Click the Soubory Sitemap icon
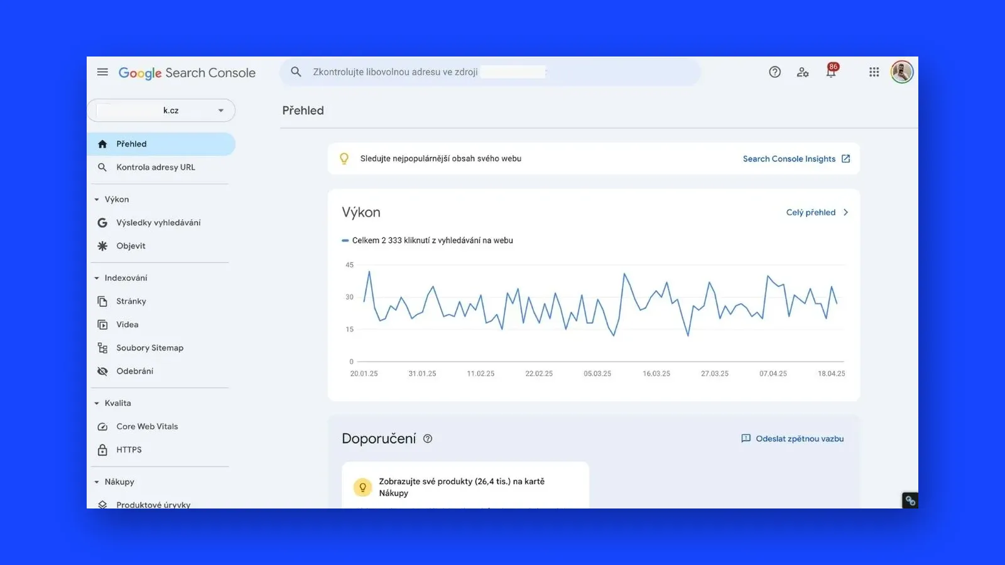Image resolution: width=1005 pixels, height=565 pixels. click(102, 348)
